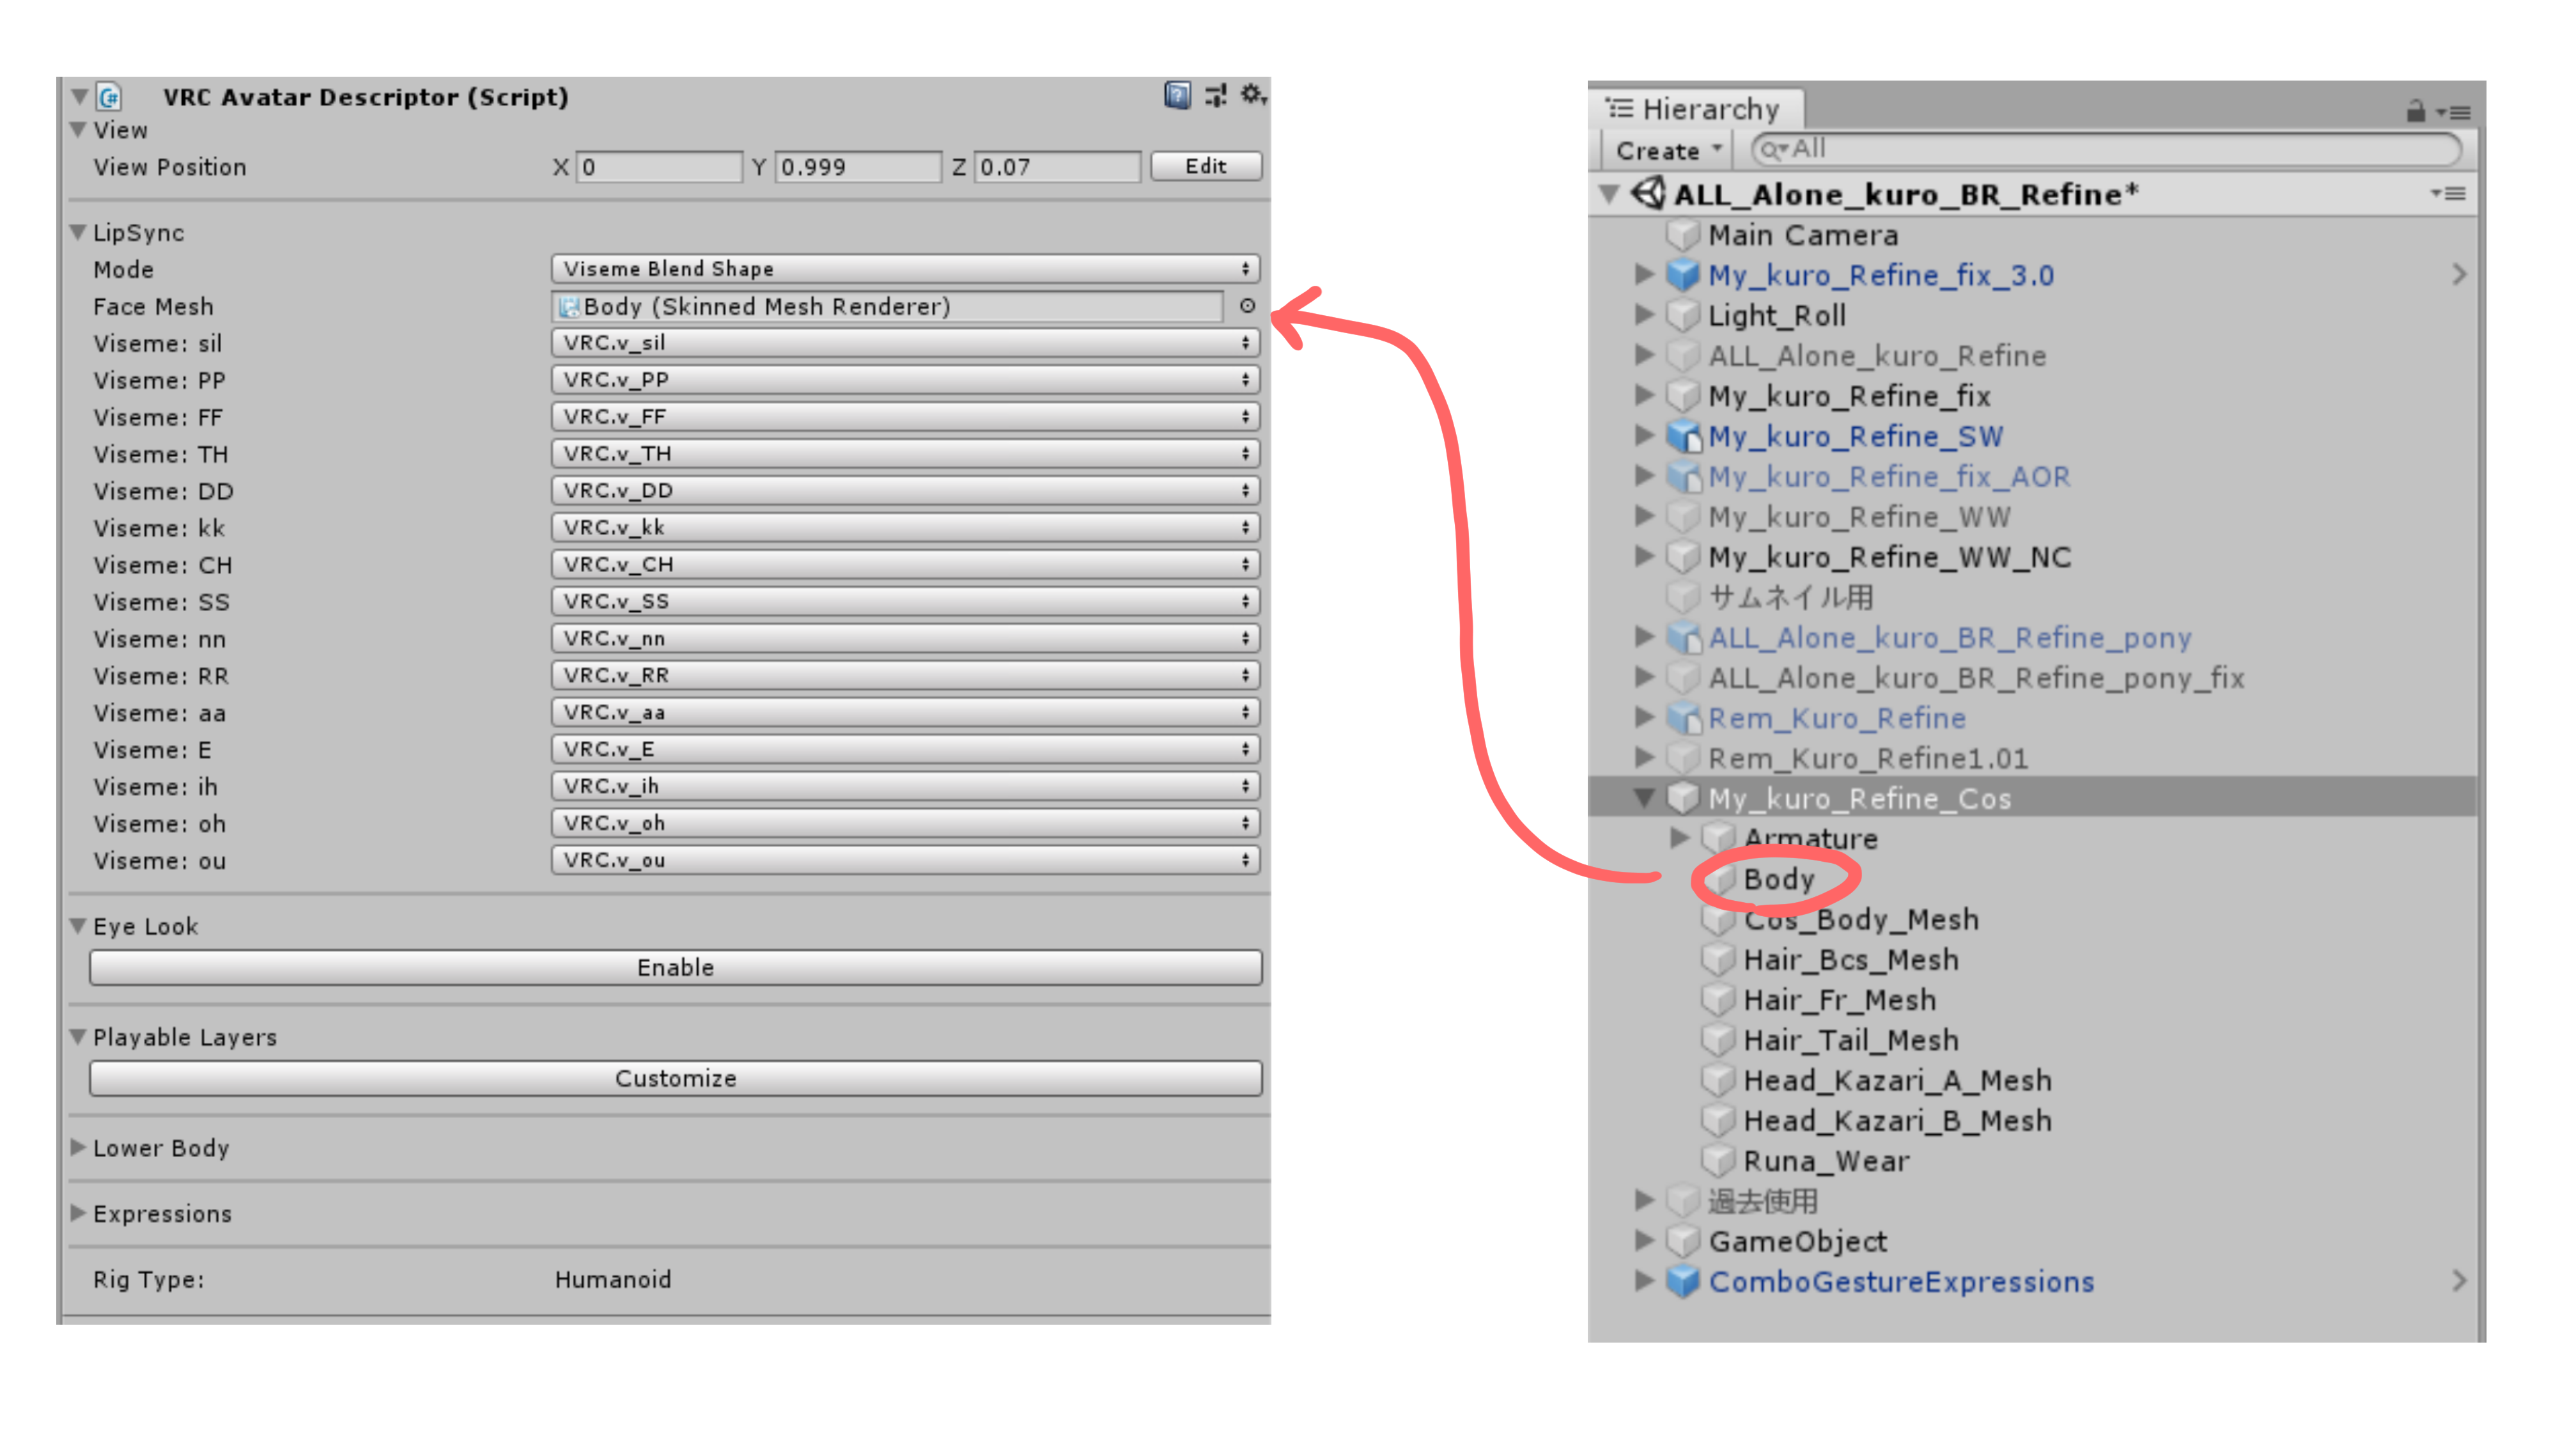This screenshot has height=1450, width=2576.
Task: Expand the Armature tree item
Action: tap(1679, 838)
